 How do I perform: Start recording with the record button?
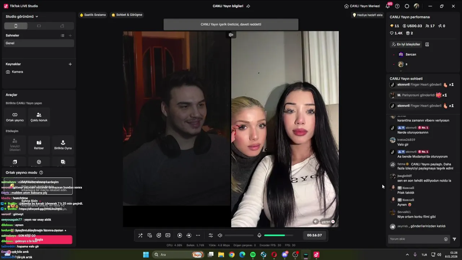tap(180, 235)
